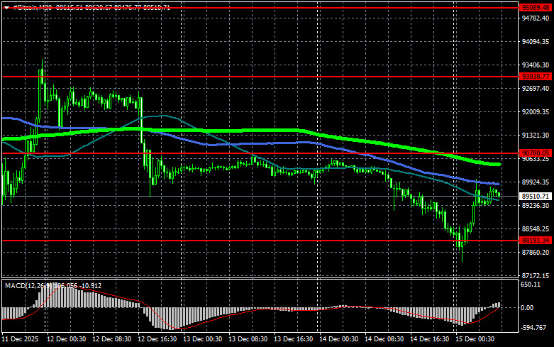The width and height of the screenshot is (554, 347).
Task: Click the 13 Dec 00:30 time axis label
Action: click(x=203, y=339)
